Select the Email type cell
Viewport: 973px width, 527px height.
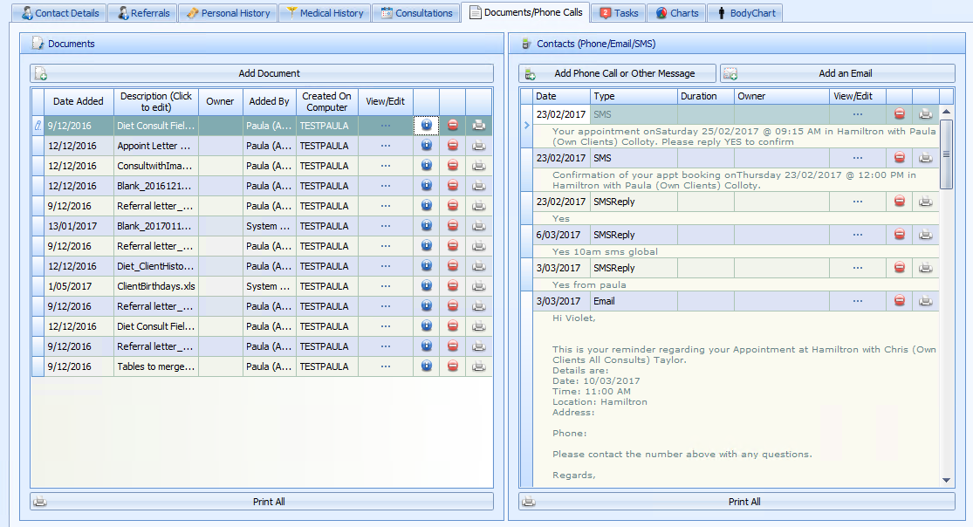[633, 300]
